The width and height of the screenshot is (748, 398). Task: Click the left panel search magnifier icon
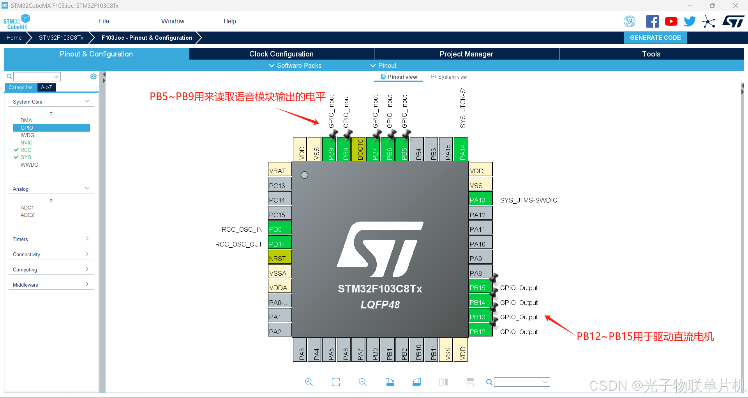tap(9, 76)
